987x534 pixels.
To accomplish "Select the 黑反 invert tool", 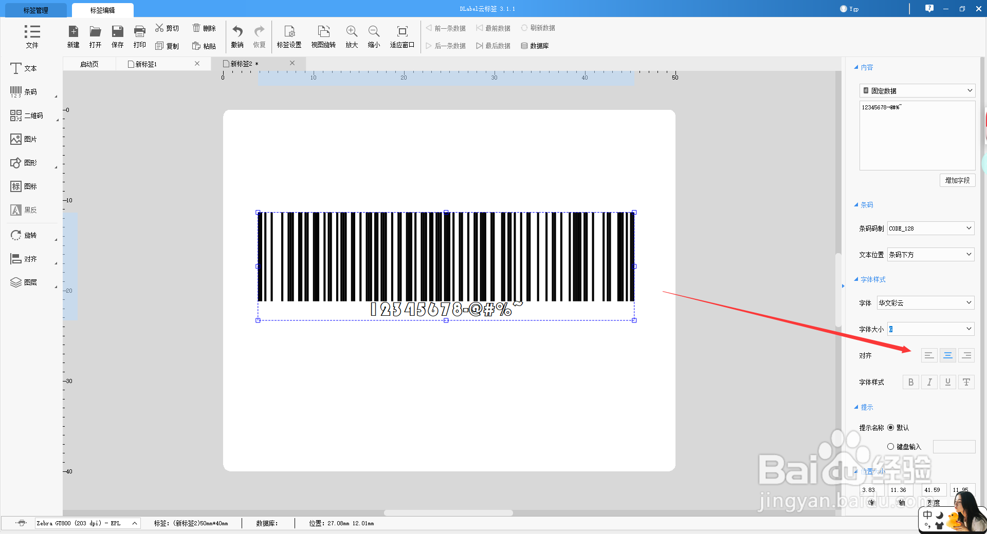I will [x=24, y=210].
